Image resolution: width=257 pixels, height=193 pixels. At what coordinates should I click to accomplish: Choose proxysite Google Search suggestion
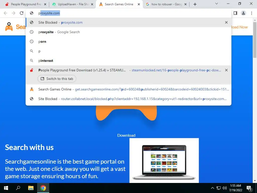point(128,32)
